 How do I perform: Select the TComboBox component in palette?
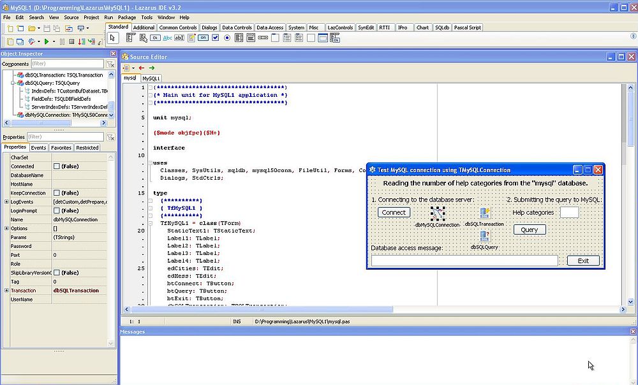251,38
